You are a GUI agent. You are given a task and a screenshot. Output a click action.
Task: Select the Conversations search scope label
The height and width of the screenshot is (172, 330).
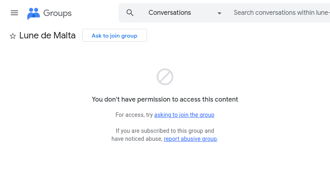(x=169, y=13)
